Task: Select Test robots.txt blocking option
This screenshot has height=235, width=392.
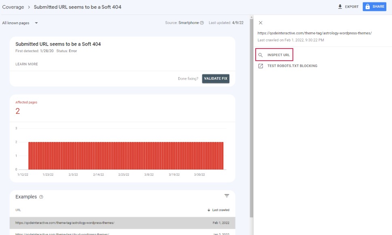Action: click(292, 66)
